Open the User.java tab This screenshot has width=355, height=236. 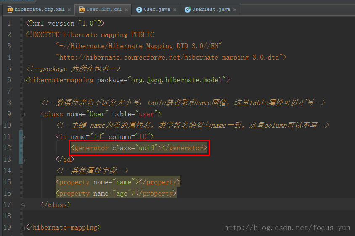[x=156, y=10]
